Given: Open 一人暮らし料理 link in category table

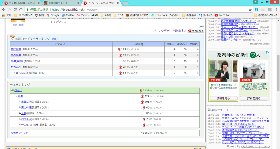Looking at the screenshot, I should [x=19, y=73].
